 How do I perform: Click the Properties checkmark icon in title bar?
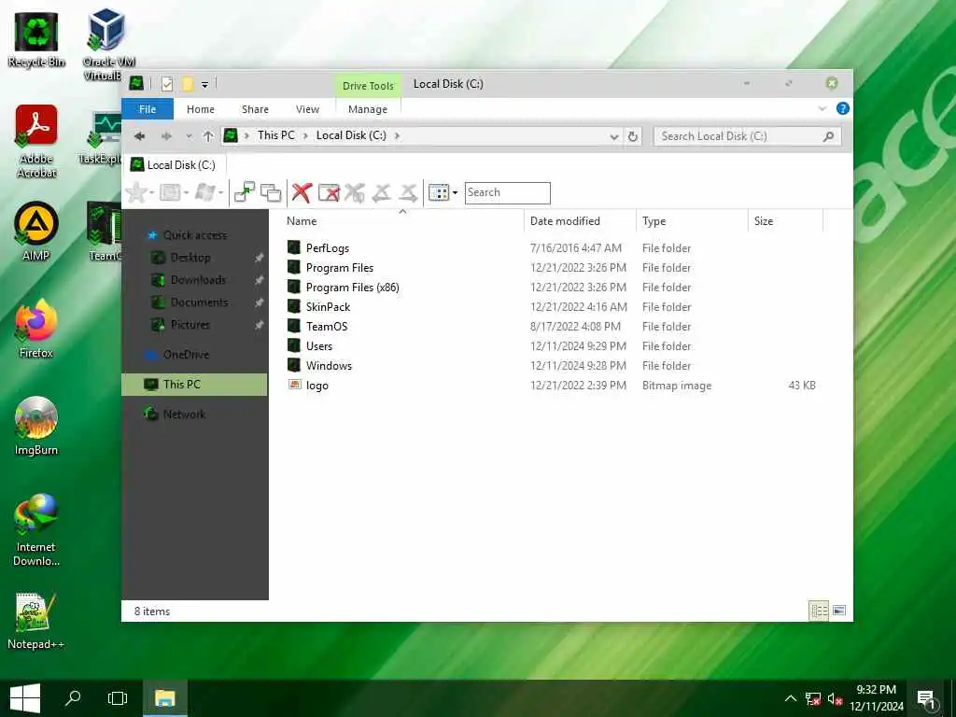point(167,84)
